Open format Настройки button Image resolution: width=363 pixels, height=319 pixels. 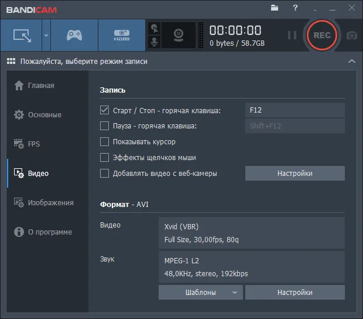295,293
